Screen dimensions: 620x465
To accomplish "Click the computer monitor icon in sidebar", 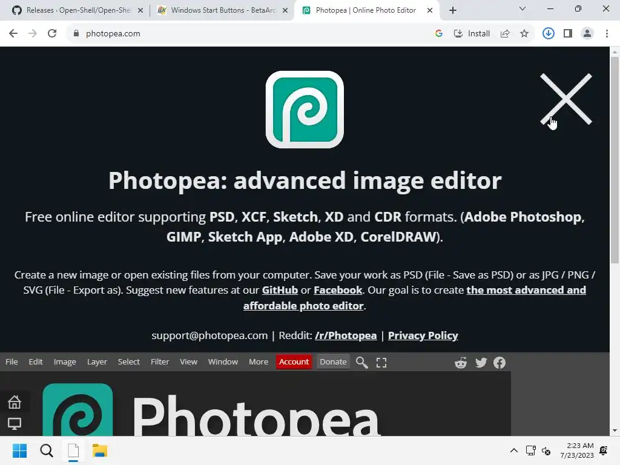I will [15, 424].
